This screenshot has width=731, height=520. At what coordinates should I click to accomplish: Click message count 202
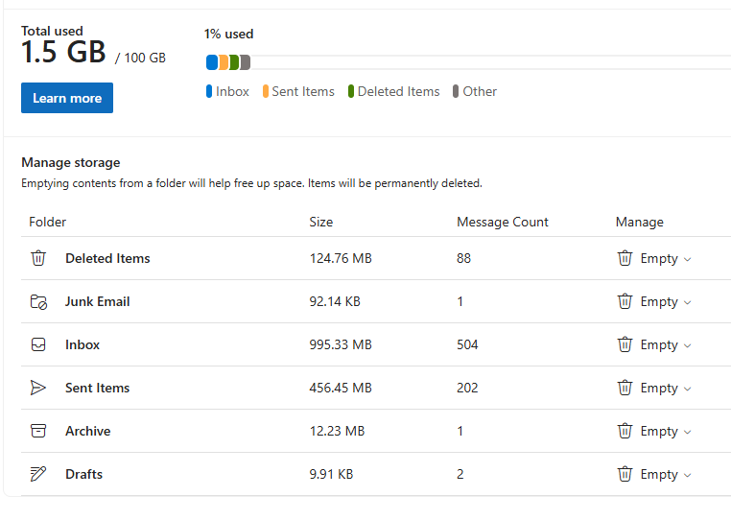pos(467,388)
